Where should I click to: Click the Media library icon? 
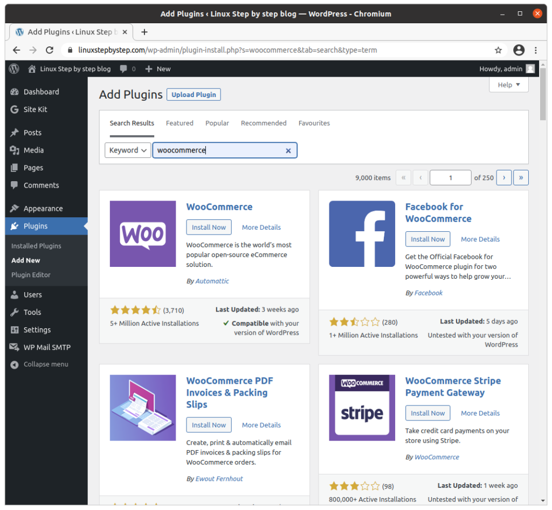[x=15, y=150]
